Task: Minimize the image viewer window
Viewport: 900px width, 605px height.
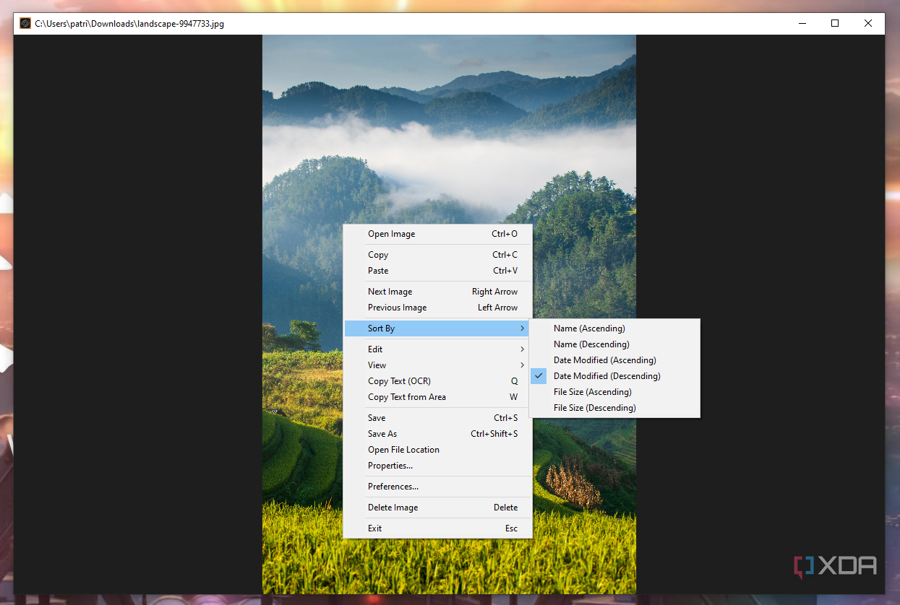Action: point(802,23)
